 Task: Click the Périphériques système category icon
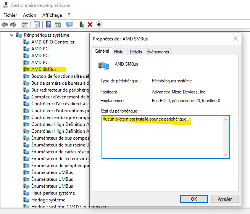click(x=19, y=35)
